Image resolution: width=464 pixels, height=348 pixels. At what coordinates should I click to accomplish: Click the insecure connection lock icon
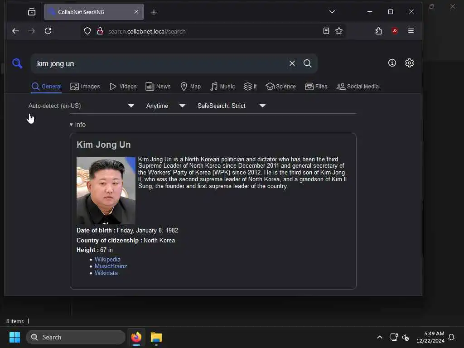point(100,31)
